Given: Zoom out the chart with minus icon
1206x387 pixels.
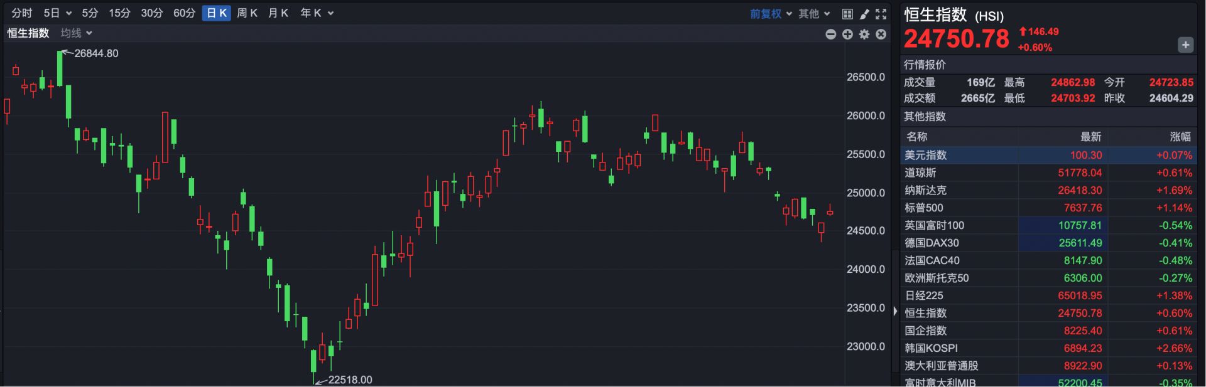Looking at the screenshot, I should (x=830, y=34).
